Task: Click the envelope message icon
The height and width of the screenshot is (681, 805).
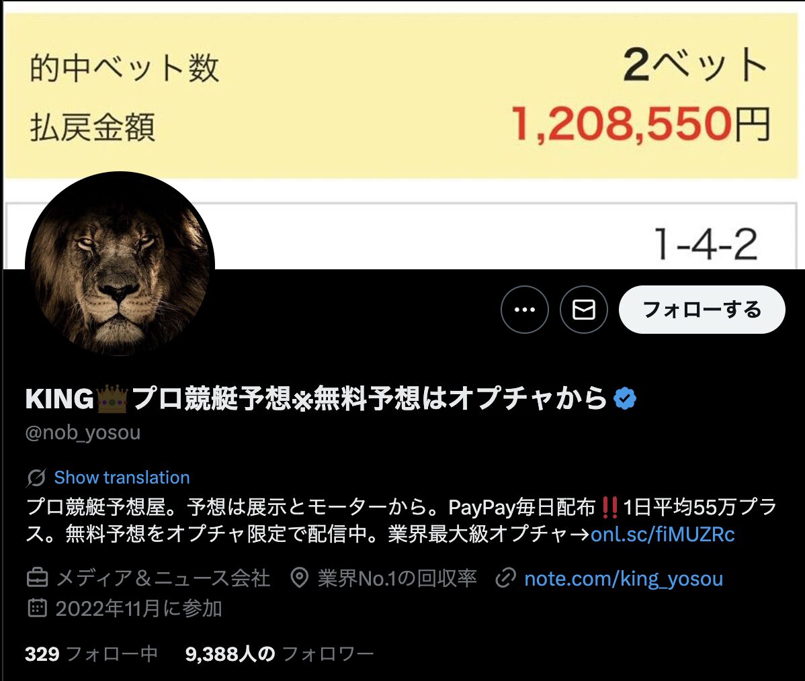Action: pos(584,310)
